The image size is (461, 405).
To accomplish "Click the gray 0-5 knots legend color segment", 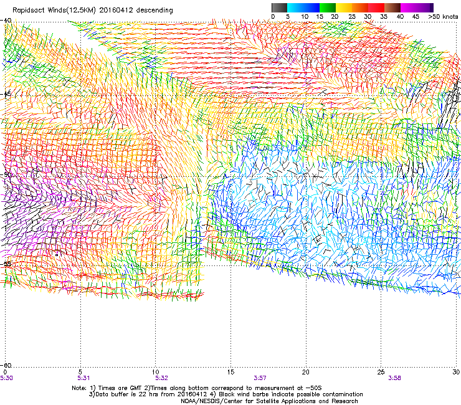I will (x=279, y=7).
